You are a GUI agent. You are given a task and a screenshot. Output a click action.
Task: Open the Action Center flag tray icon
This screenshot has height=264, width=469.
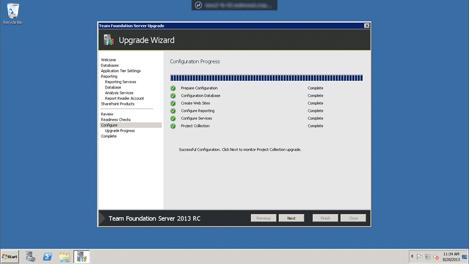(419, 257)
